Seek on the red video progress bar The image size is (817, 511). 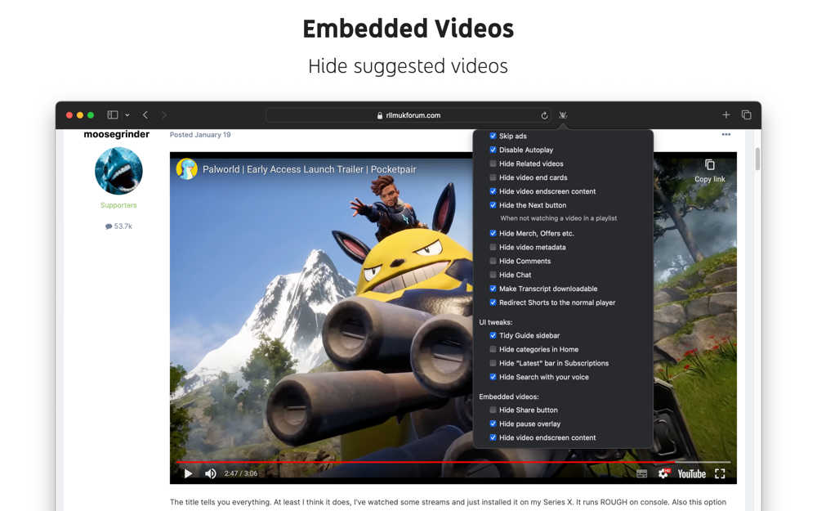pyautogui.click(x=453, y=462)
